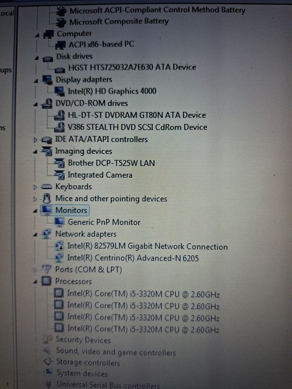Select the highlighted Monitors label
292x389 pixels.
click(71, 211)
